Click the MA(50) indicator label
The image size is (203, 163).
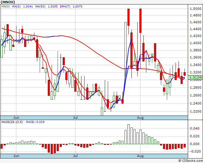pos(40,7)
